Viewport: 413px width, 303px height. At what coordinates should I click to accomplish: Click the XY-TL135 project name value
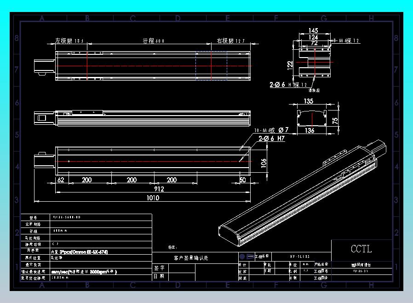(x=300, y=256)
